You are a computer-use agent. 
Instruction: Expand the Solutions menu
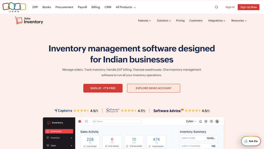tap(164, 21)
